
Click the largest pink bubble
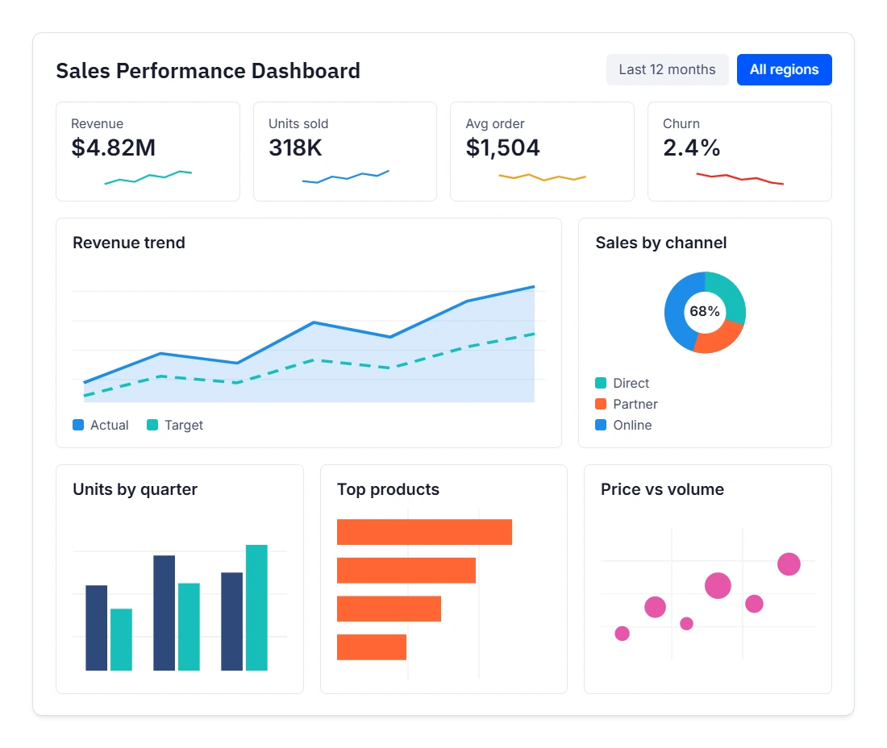pos(718,585)
